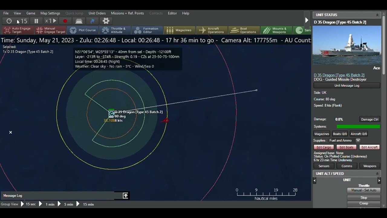The width and height of the screenshot is (387, 218).
Task: Click the partially visible Sensors toolbar button
Action: (x=302, y=30)
